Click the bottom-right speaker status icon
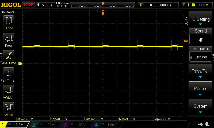Image resolution: width=214 pixels, height=128 pixels. pos(207,124)
